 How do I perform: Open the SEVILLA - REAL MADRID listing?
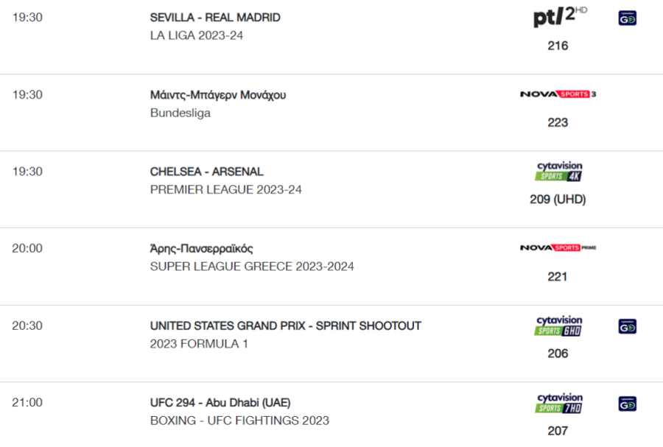(x=215, y=18)
